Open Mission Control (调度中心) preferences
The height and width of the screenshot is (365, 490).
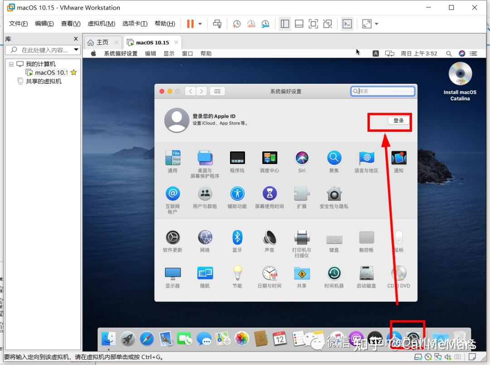pos(269,162)
